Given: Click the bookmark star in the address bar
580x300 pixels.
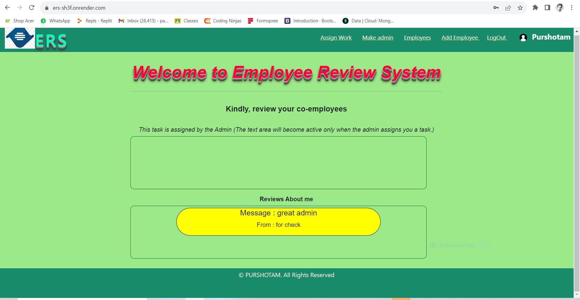Looking at the screenshot, I should pyautogui.click(x=521, y=8).
